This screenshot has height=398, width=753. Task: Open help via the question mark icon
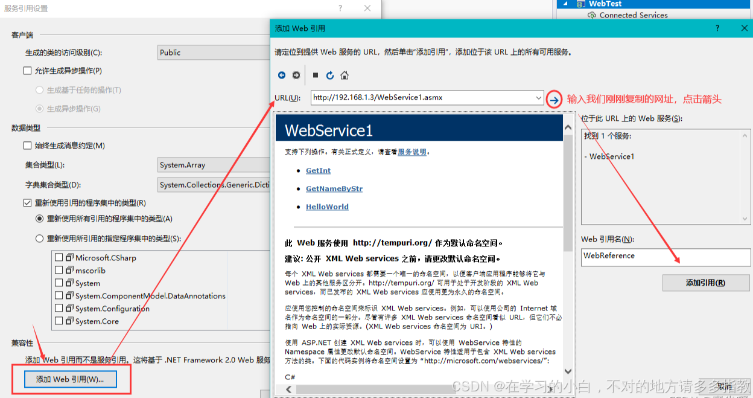pyautogui.click(x=717, y=28)
